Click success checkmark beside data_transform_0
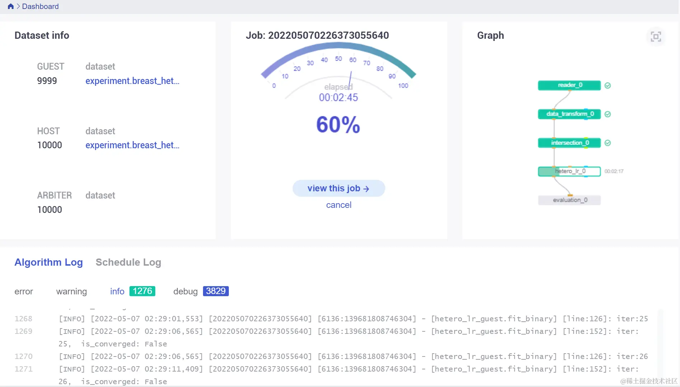Viewport: 680px width, 387px height. [608, 114]
